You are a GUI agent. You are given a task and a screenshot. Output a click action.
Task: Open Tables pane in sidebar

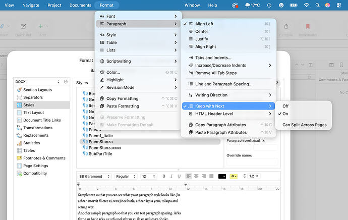(42, 150)
